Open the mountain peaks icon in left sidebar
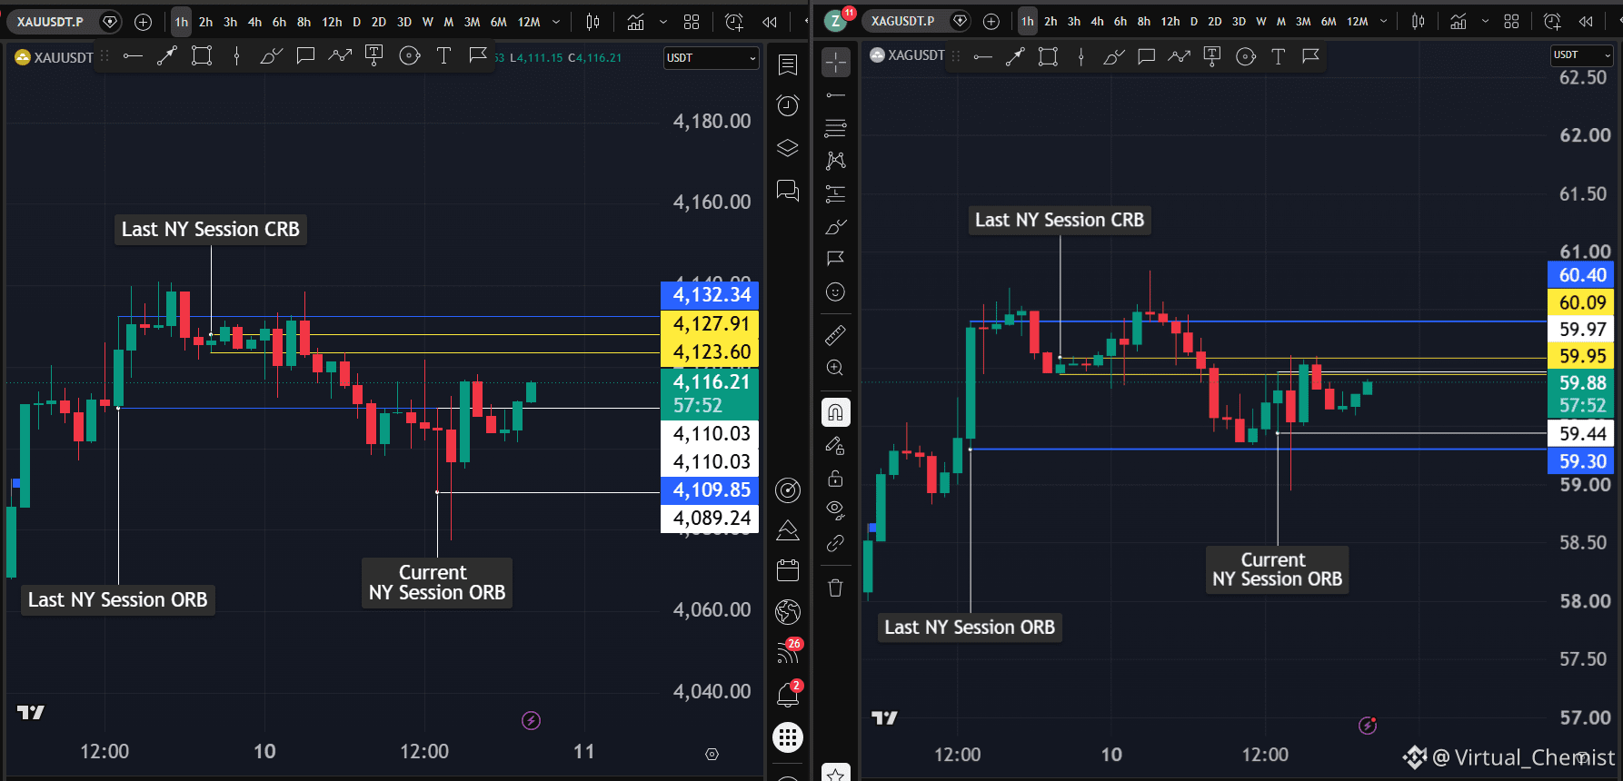The width and height of the screenshot is (1623, 781). click(788, 530)
